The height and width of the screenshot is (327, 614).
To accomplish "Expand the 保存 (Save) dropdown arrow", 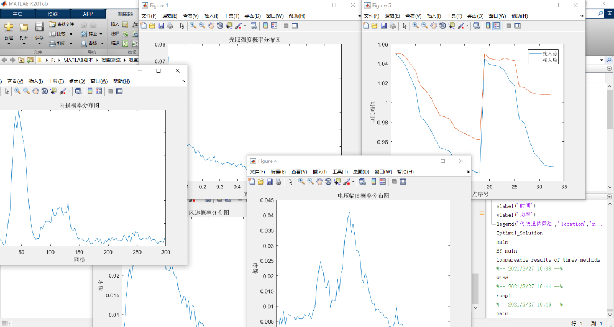I will [39, 44].
